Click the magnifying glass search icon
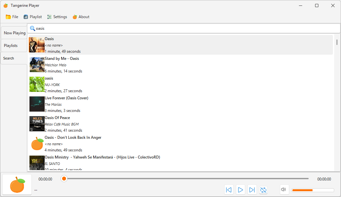Screen dimensions: 341x197 (x=32, y=28)
